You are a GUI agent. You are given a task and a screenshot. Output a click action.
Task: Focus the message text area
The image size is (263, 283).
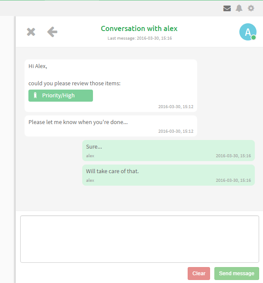(139, 239)
